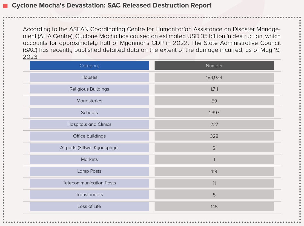Click the Lamp Posts row label
Screen dimensions: 304x226
click(x=89, y=171)
